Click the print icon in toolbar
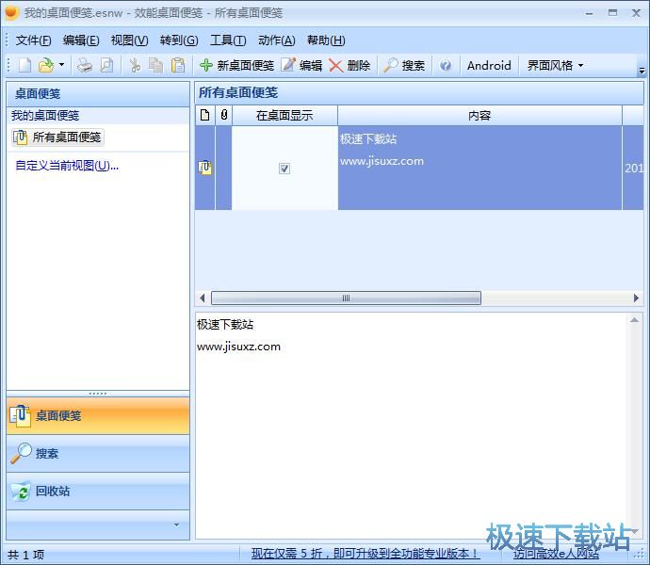Screen dimensions: 650x565 click(x=85, y=65)
